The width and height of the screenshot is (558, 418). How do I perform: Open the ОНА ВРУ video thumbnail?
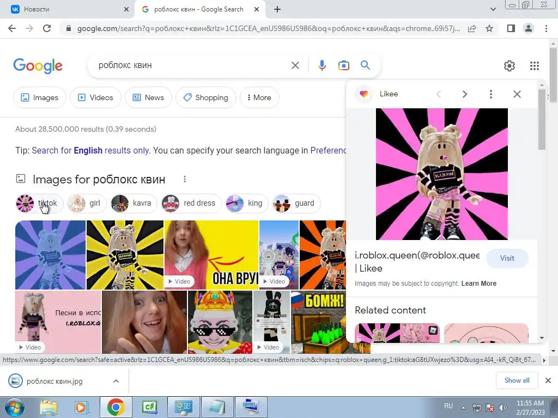[x=211, y=255]
